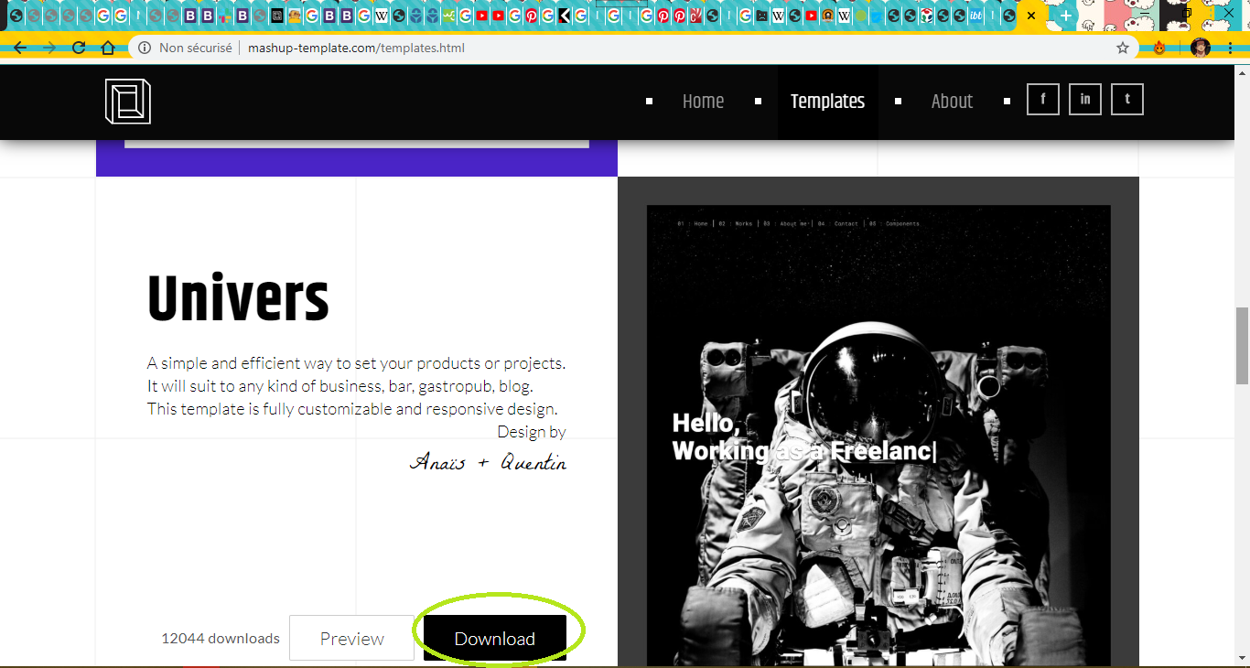Click the browser forward arrow
This screenshot has width=1250, height=668.
coord(49,48)
